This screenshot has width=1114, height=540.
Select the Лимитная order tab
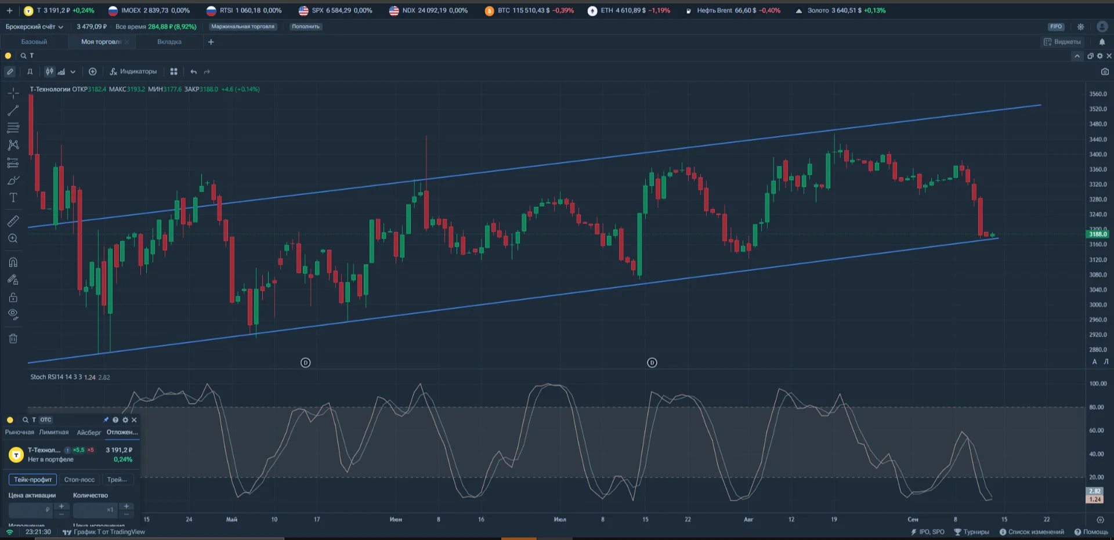point(54,432)
